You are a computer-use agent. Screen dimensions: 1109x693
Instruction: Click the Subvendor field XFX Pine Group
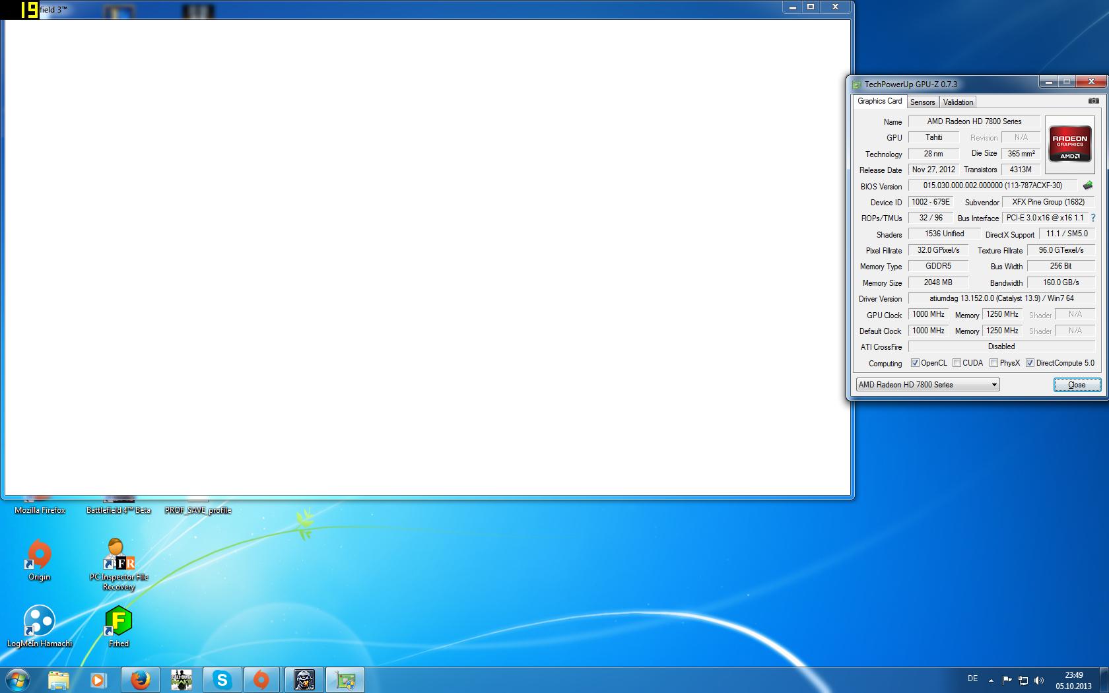pos(1049,202)
